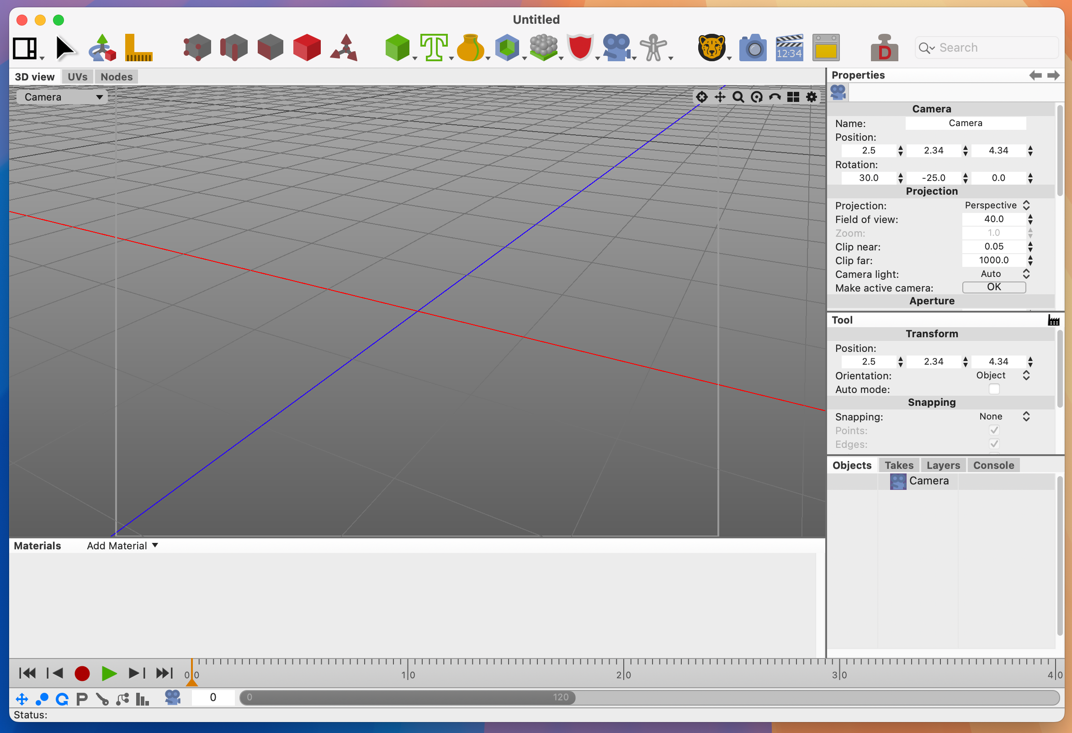Screen dimensions: 1072x733
Task: Uncheck the Points snapping option
Action: point(994,430)
